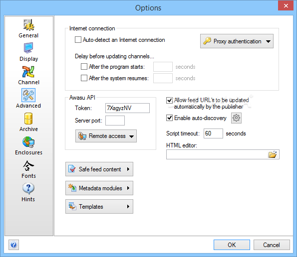297x257 pixels.
Task: Click the Awasu API Token field
Action: click(x=127, y=108)
